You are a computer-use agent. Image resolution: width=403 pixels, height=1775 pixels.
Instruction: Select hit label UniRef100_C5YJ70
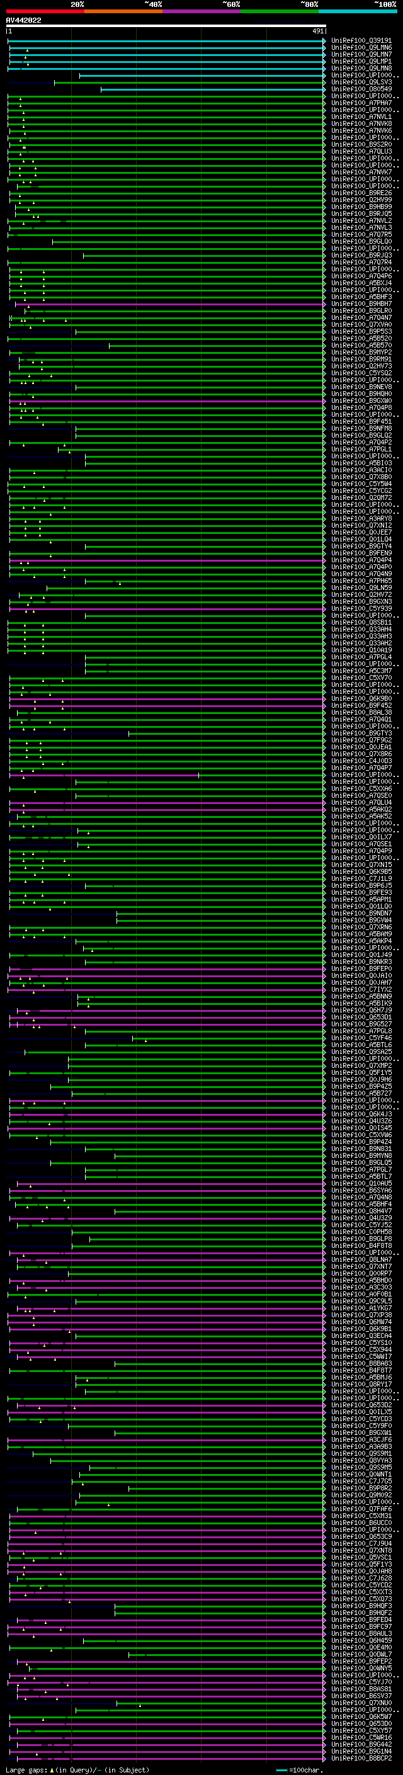[361, 1682]
